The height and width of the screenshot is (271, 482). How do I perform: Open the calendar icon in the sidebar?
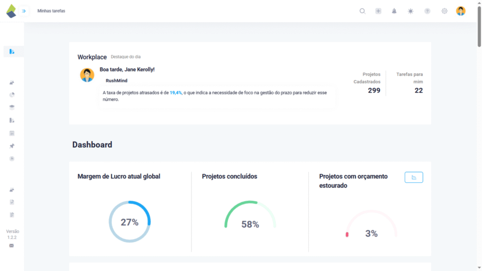[12, 133]
